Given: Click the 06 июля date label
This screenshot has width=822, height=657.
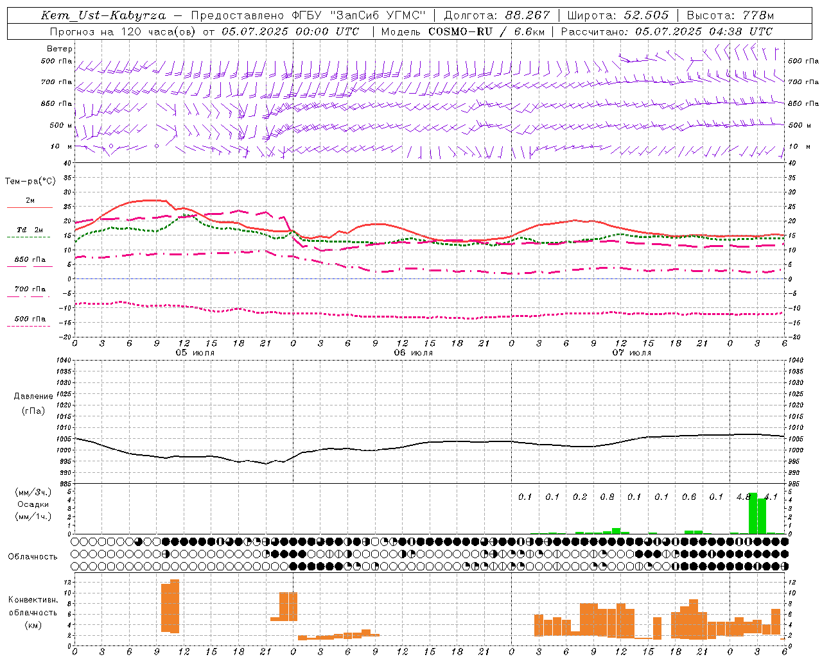Looking at the screenshot, I should (414, 353).
